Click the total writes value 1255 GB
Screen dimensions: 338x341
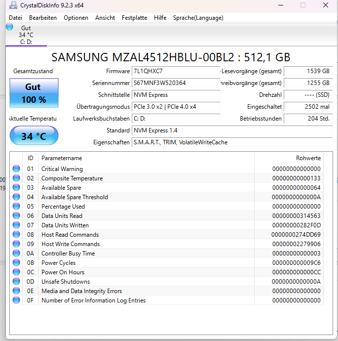[x=308, y=83]
